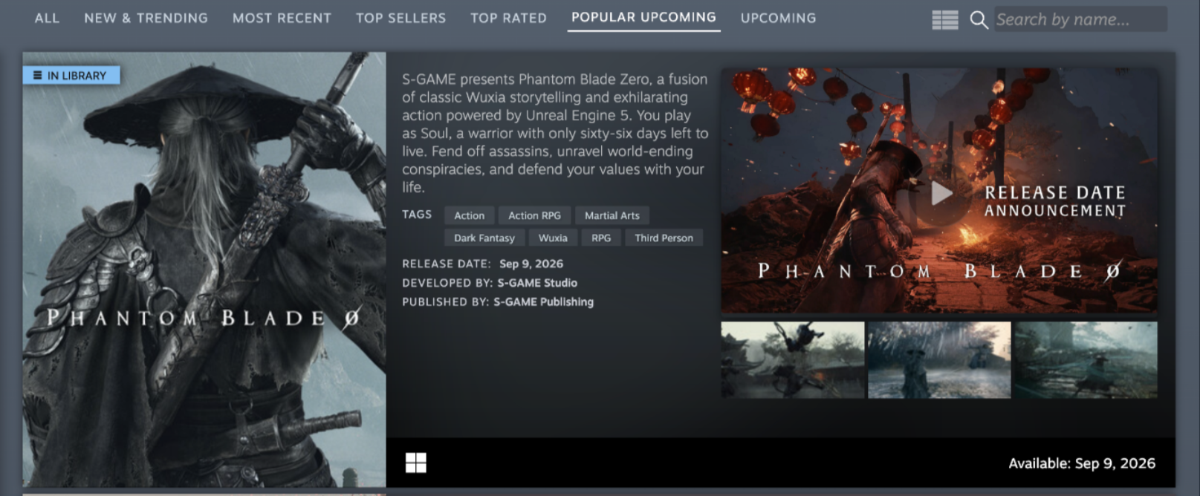View the second gameplay screenshot thumbnail
This screenshot has width=1200, height=496.
(x=939, y=360)
